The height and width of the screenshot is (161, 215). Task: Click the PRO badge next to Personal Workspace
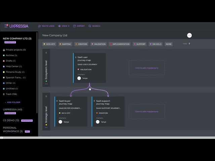27,131
